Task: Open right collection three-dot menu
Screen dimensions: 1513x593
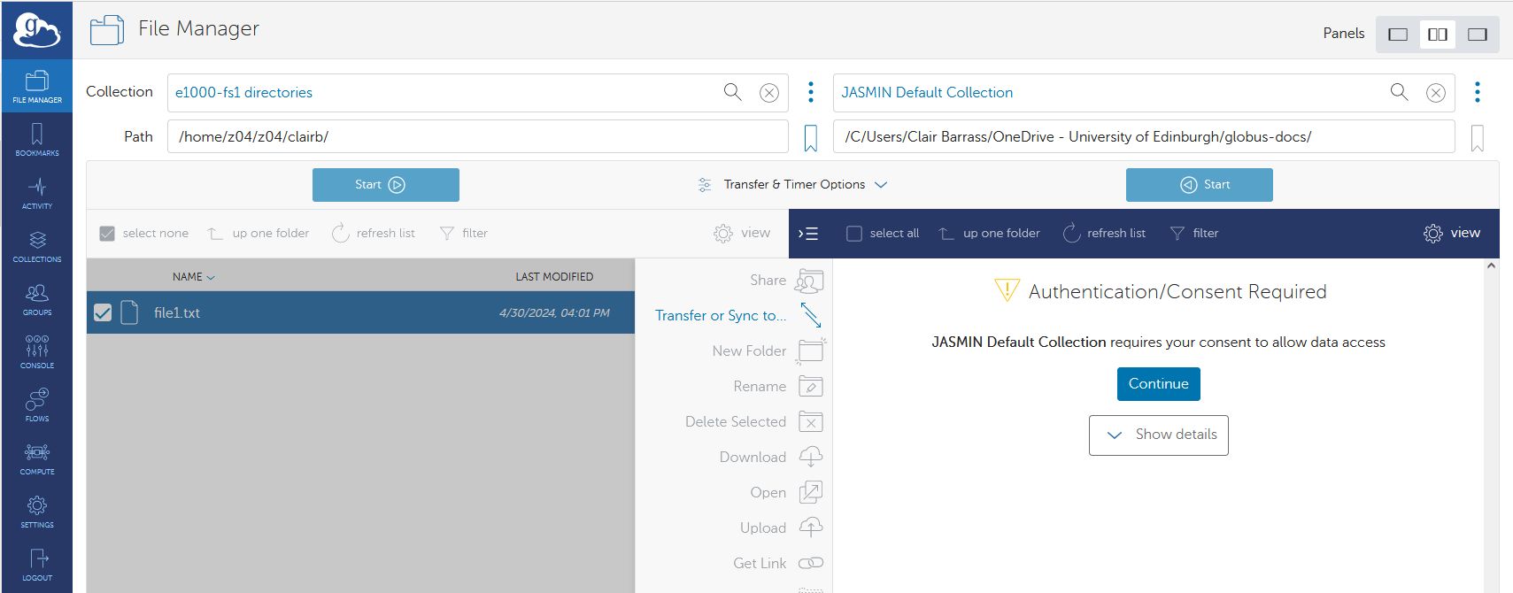Action: pyautogui.click(x=1478, y=92)
